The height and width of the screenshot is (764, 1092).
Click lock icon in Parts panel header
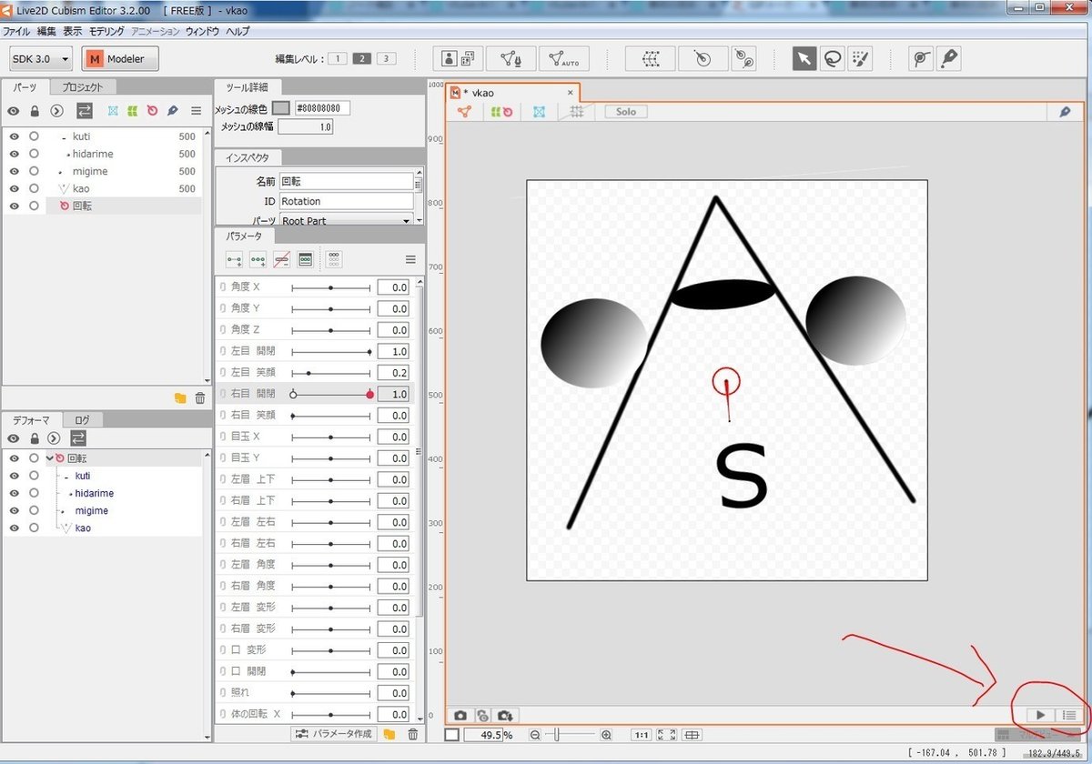[x=35, y=111]
